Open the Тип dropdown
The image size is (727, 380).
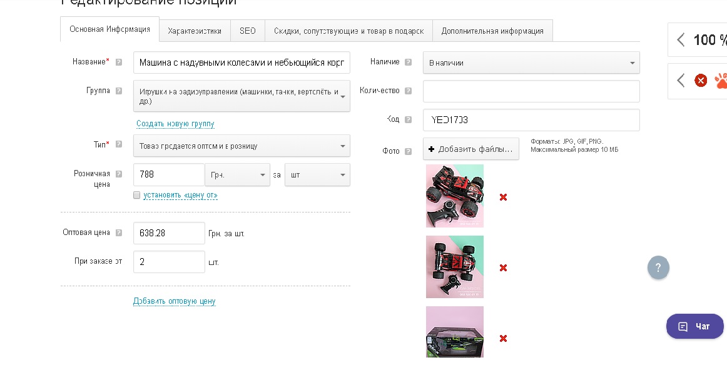click(x=241, y=146)
